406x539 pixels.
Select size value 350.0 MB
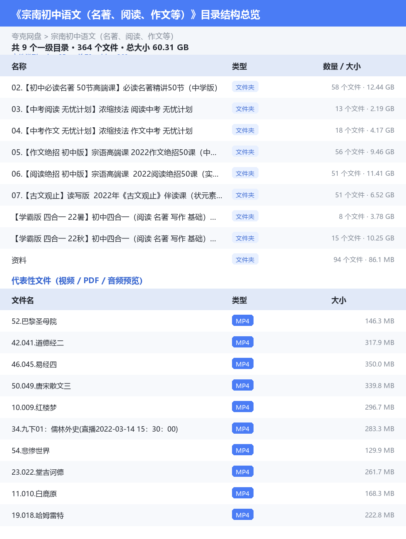379,364
